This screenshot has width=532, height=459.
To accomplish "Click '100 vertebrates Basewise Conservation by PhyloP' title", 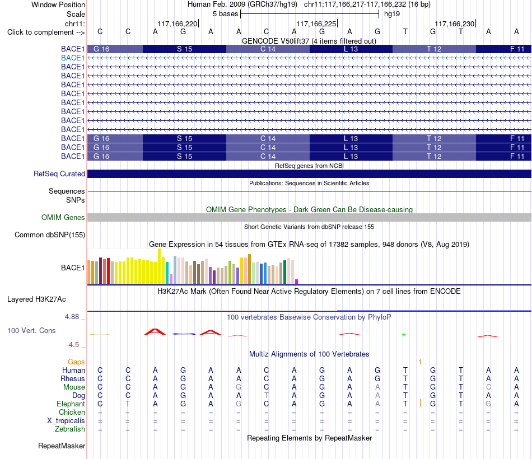I will tap(309, 317).
